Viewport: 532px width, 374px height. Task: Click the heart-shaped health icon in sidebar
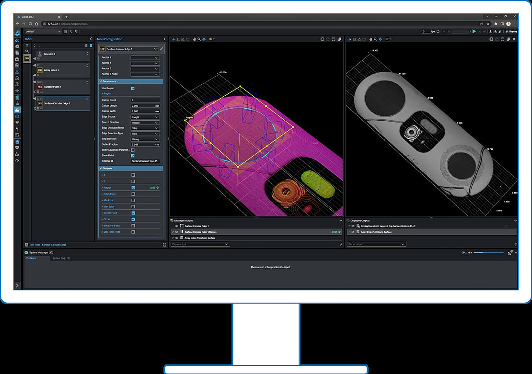[17, 147]
